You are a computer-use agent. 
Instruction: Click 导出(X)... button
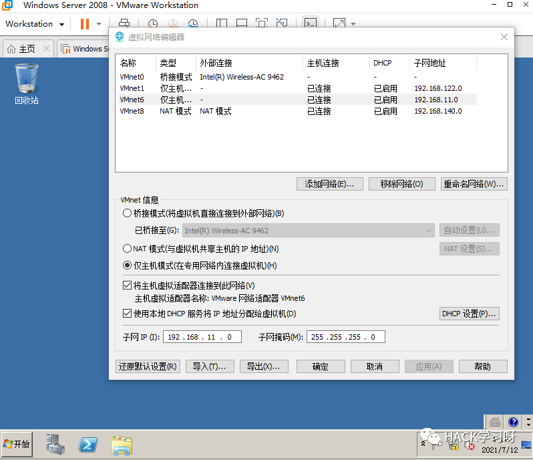(264, 366)
